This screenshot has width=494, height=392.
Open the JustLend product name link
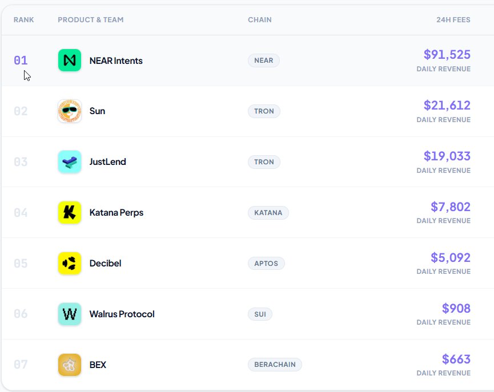pyautogui.click(x=107, y=162)
